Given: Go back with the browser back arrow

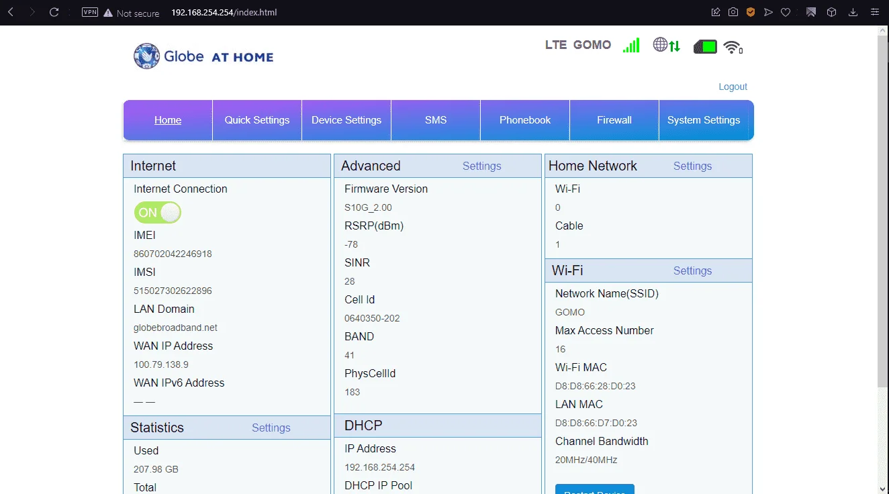Looking at the screenshot, I should click(11, 12).
